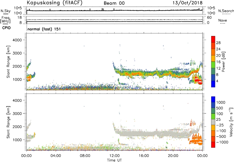
Task: Click the Nave legend label
Action: [223, 20]
